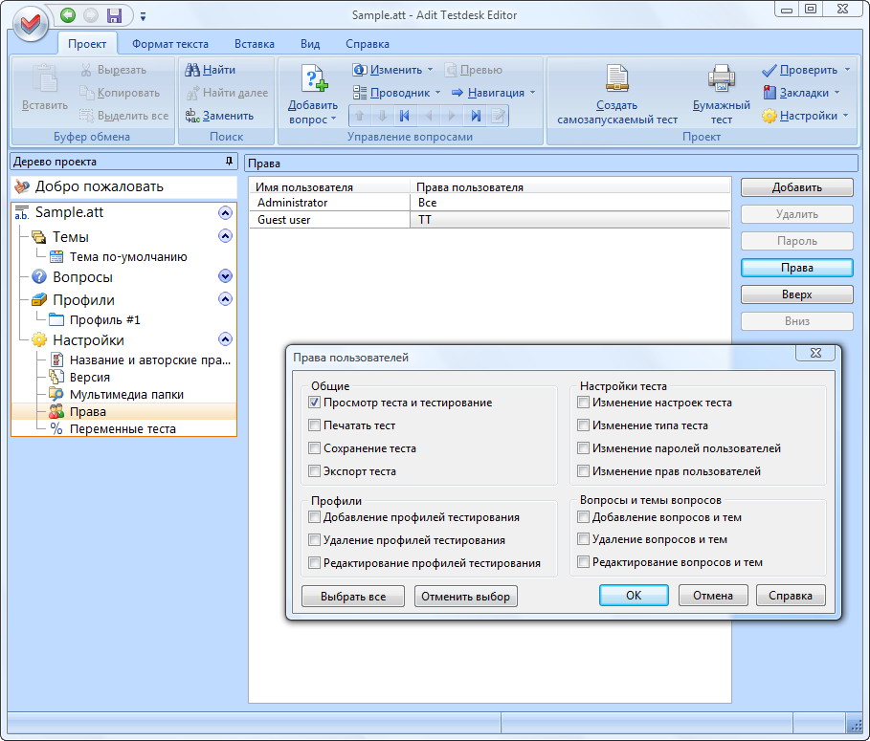Go to last question navigation icon

[x=476, y=116]
